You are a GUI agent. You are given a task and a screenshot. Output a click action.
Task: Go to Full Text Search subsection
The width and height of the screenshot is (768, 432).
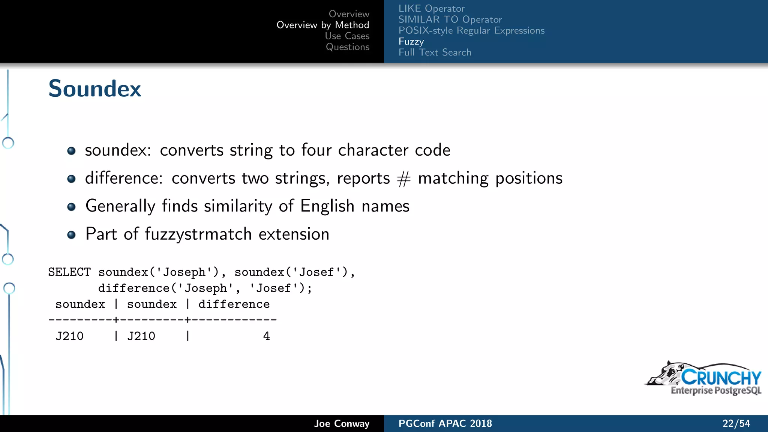pos(435,52)
